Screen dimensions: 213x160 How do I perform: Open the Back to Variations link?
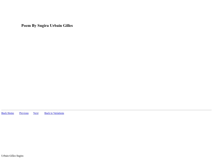54,113
